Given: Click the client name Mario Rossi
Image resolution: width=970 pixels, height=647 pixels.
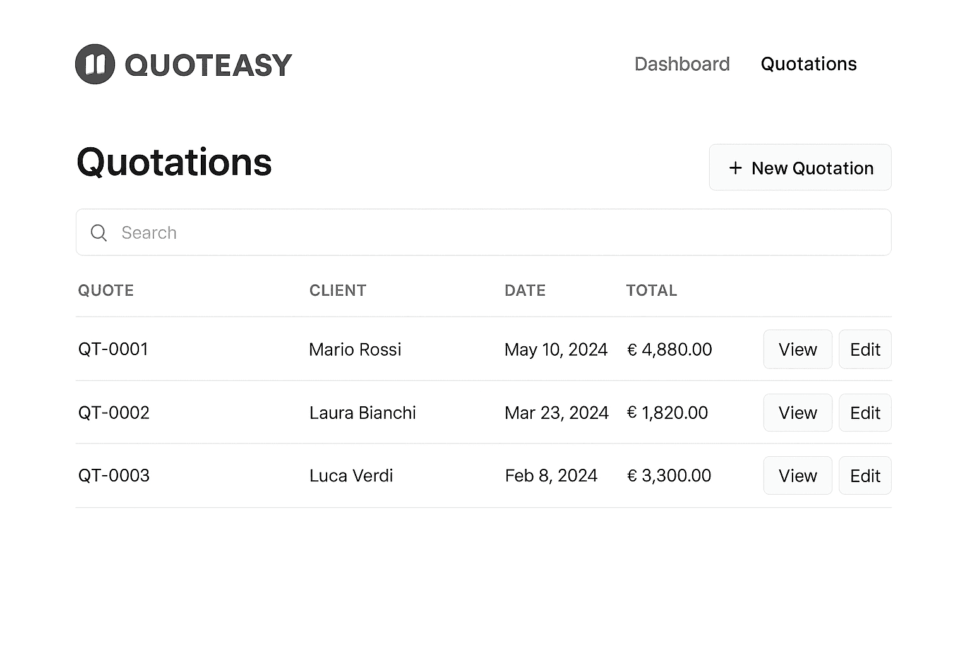Looking at the screenshot, I should click(355, 349).
